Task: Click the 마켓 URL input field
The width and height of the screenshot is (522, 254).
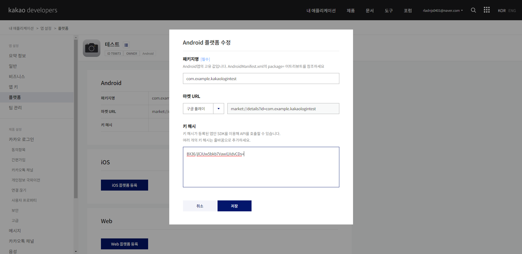Action: click(283, 109)
